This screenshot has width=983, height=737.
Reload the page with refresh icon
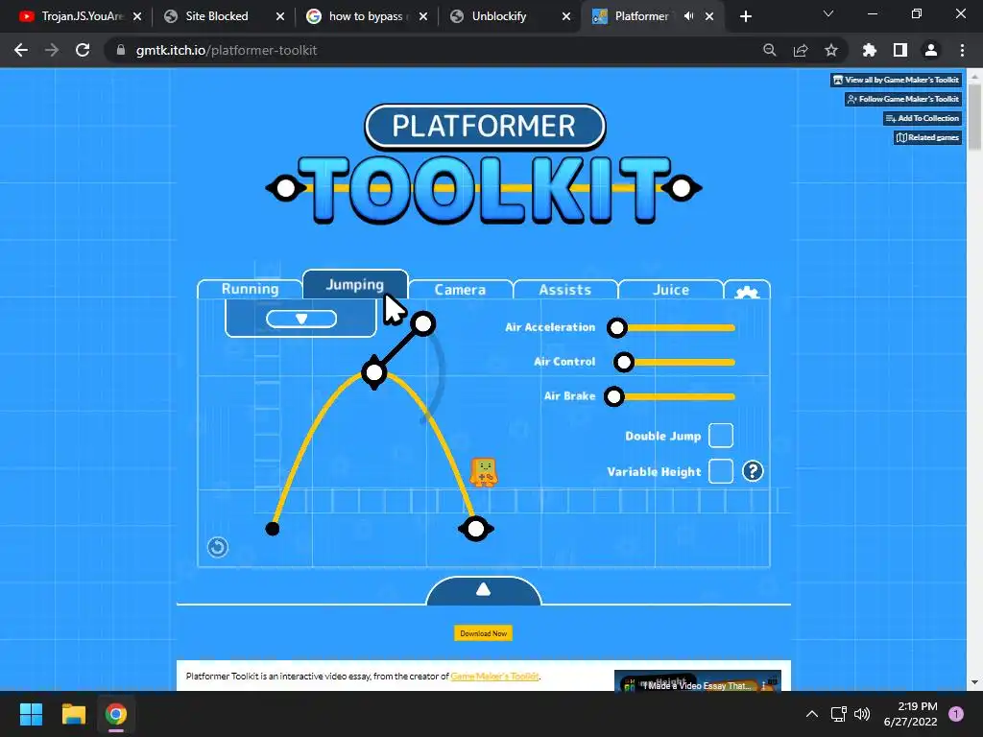point(83,50)
